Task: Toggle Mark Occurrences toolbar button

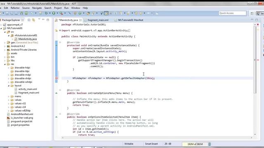Action: coord(106,13)
